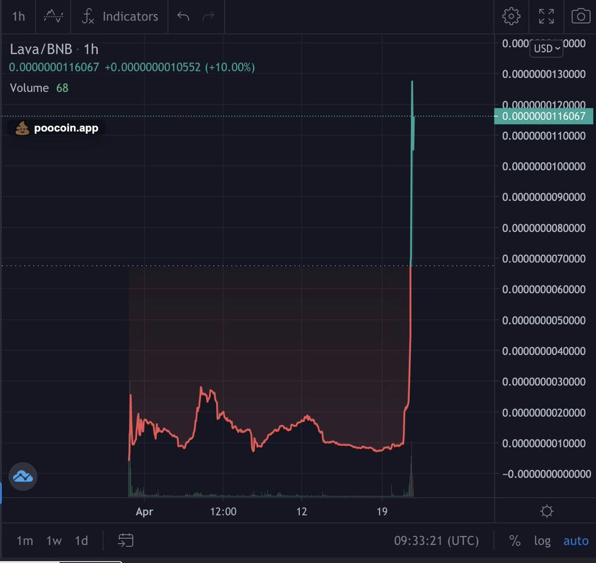
Task: Open the price axis settings icon
Action: (x=547, y=511)
